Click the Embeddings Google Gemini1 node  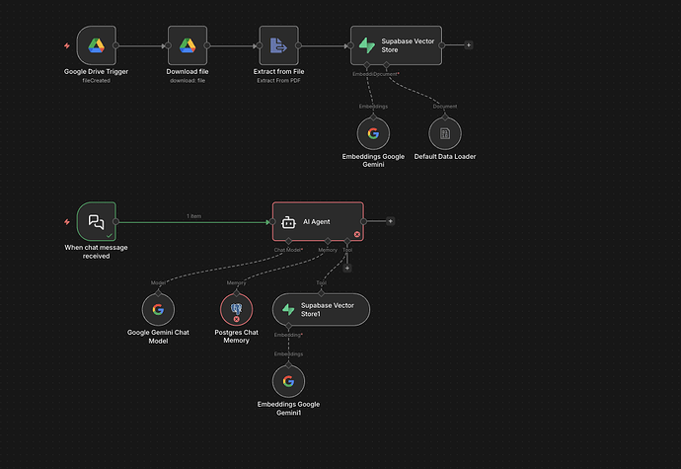coord(288,381)
